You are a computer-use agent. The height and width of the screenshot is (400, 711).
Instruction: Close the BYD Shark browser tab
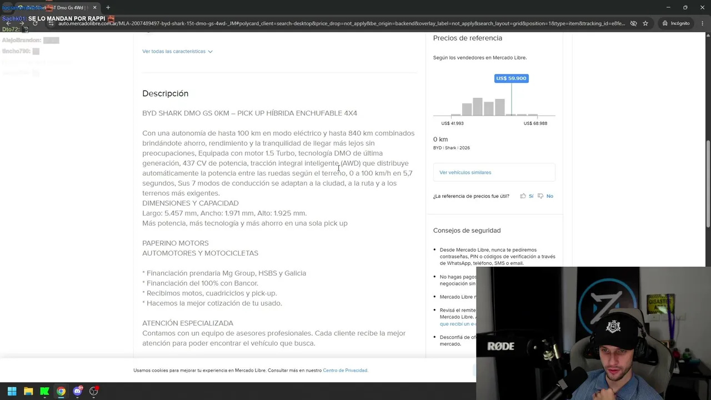point(94,8)
